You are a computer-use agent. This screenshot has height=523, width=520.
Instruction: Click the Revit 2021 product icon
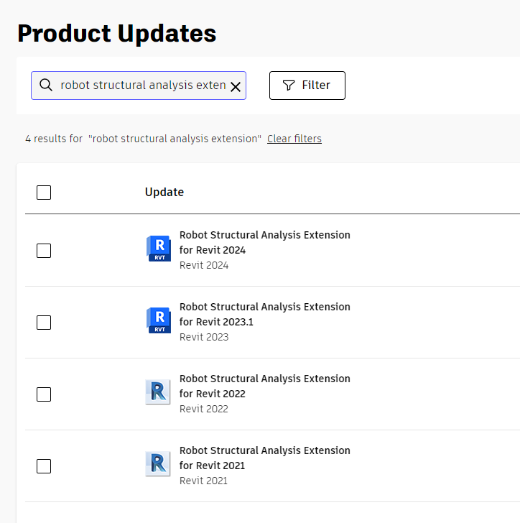pos(158,463)
